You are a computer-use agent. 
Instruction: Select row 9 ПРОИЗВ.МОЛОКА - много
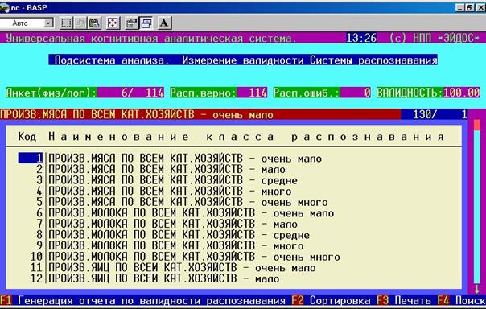click(x=170, y=245)
